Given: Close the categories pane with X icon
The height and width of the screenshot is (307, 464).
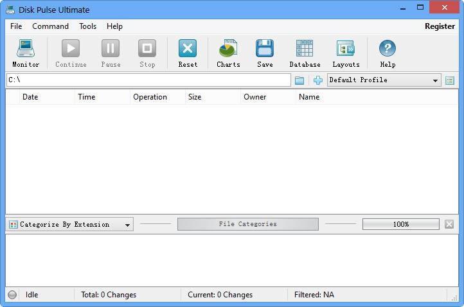Looking at the screenshot, I should (x=449, y=224).
